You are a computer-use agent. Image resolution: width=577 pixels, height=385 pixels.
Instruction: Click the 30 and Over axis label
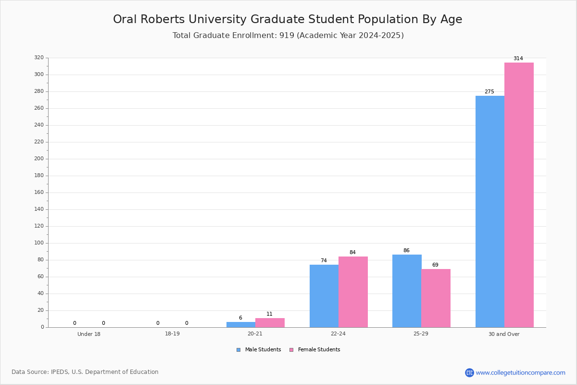(504, 334)
